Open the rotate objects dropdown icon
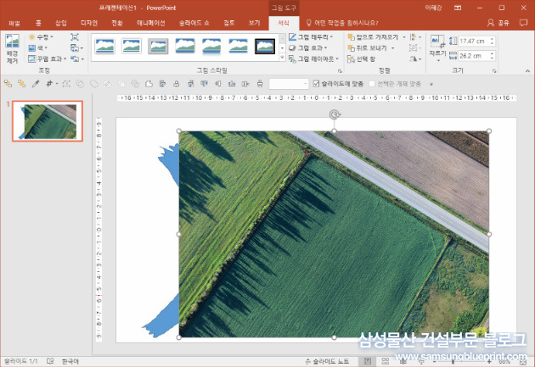 pyautogui.click(x=415, y=58)
